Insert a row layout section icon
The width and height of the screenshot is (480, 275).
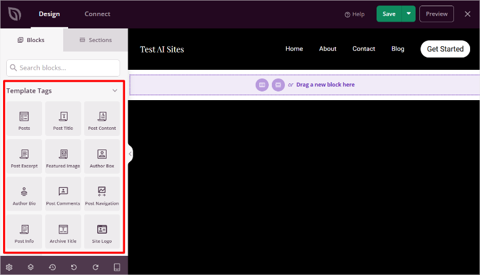tap(278, 85)
